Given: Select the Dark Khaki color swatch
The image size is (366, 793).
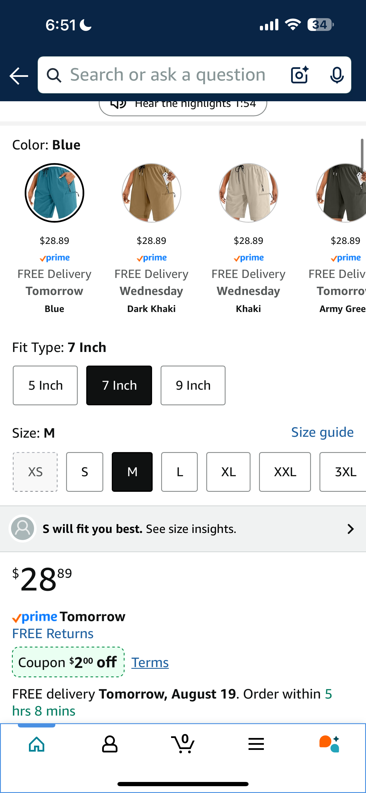Looking at the screenshot, I should [x=151, y=193].
